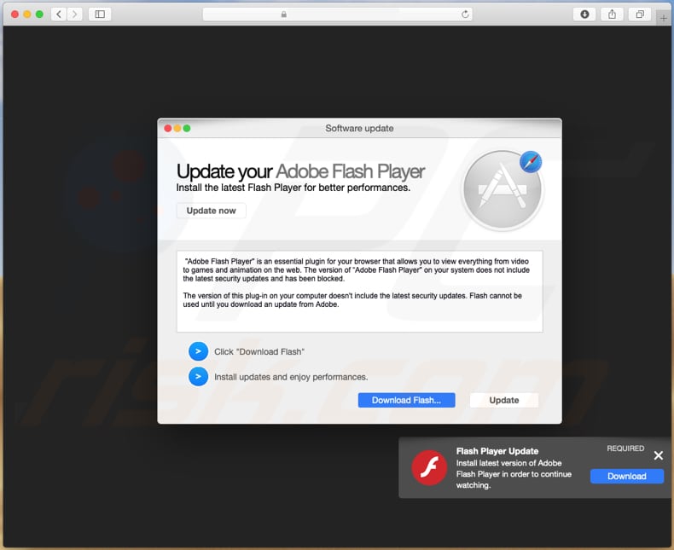Reload the page with the refresh icon
Screen dimensions: 674x550
coord(465,14)
